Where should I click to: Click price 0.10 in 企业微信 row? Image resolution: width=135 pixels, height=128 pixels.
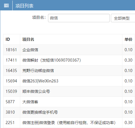coord(128,50)
